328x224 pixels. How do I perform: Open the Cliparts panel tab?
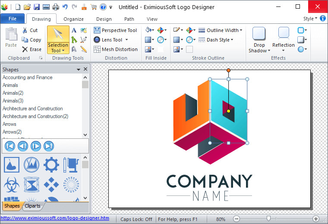33,206
